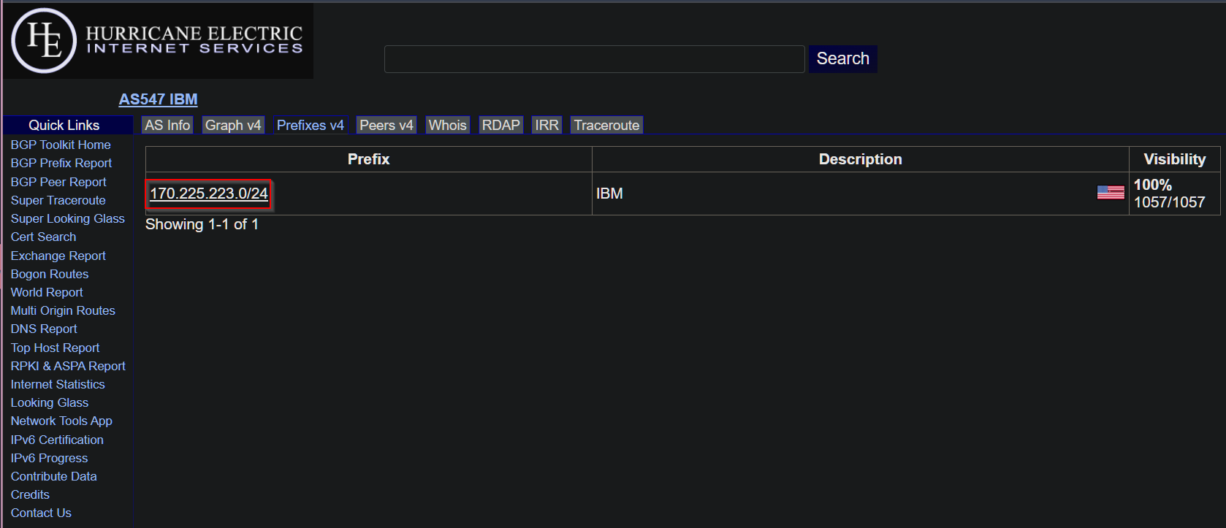Open BGP Prefix Report link
This screenshot has height=528, width=1226.
click(x=61, y=163)
